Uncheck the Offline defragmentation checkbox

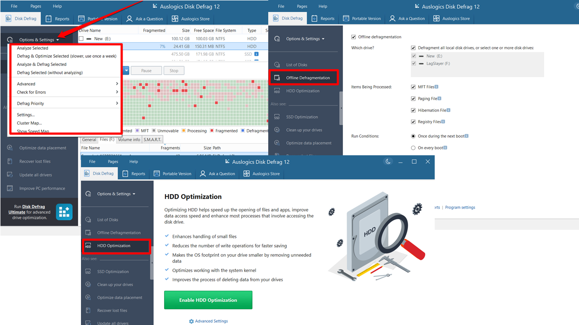[354, 37]
